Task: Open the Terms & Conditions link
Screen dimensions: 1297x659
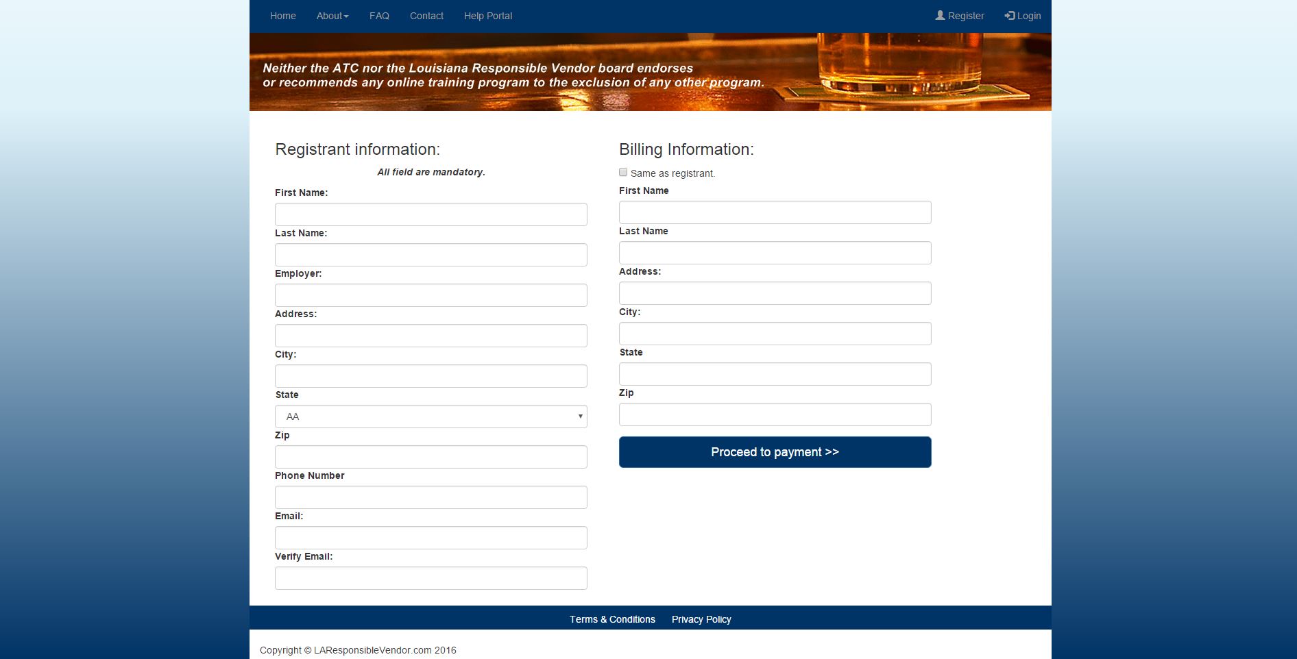Action: coord(612,619)
